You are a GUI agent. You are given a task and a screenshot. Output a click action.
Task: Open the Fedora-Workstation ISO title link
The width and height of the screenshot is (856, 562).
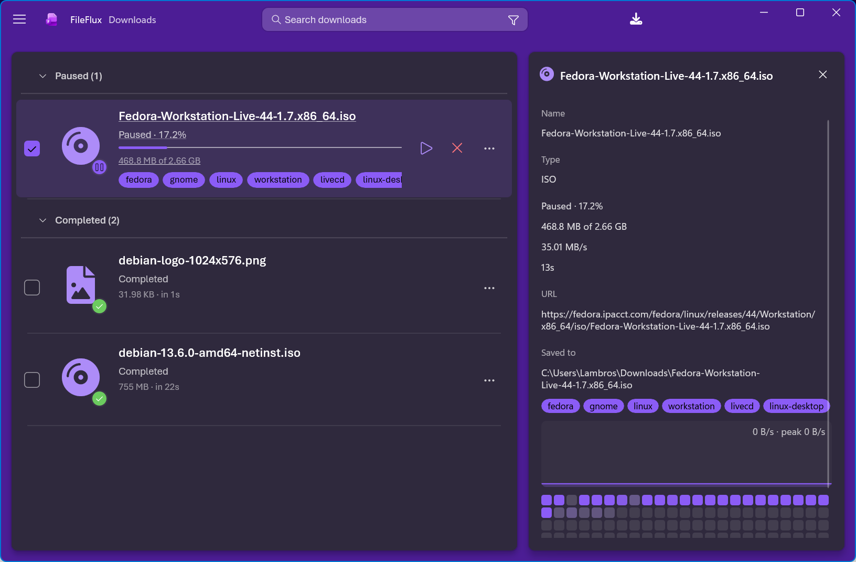[237, 116]
